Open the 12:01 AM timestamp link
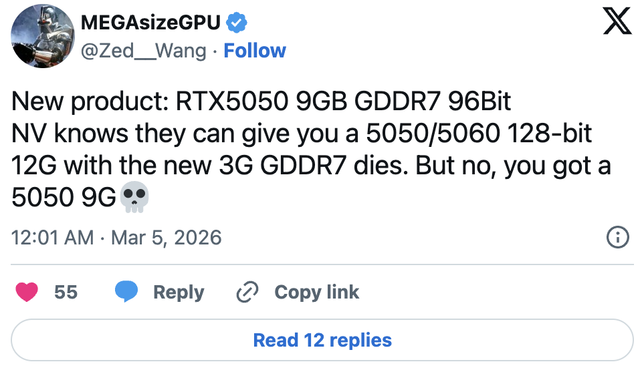 point(53,237)
